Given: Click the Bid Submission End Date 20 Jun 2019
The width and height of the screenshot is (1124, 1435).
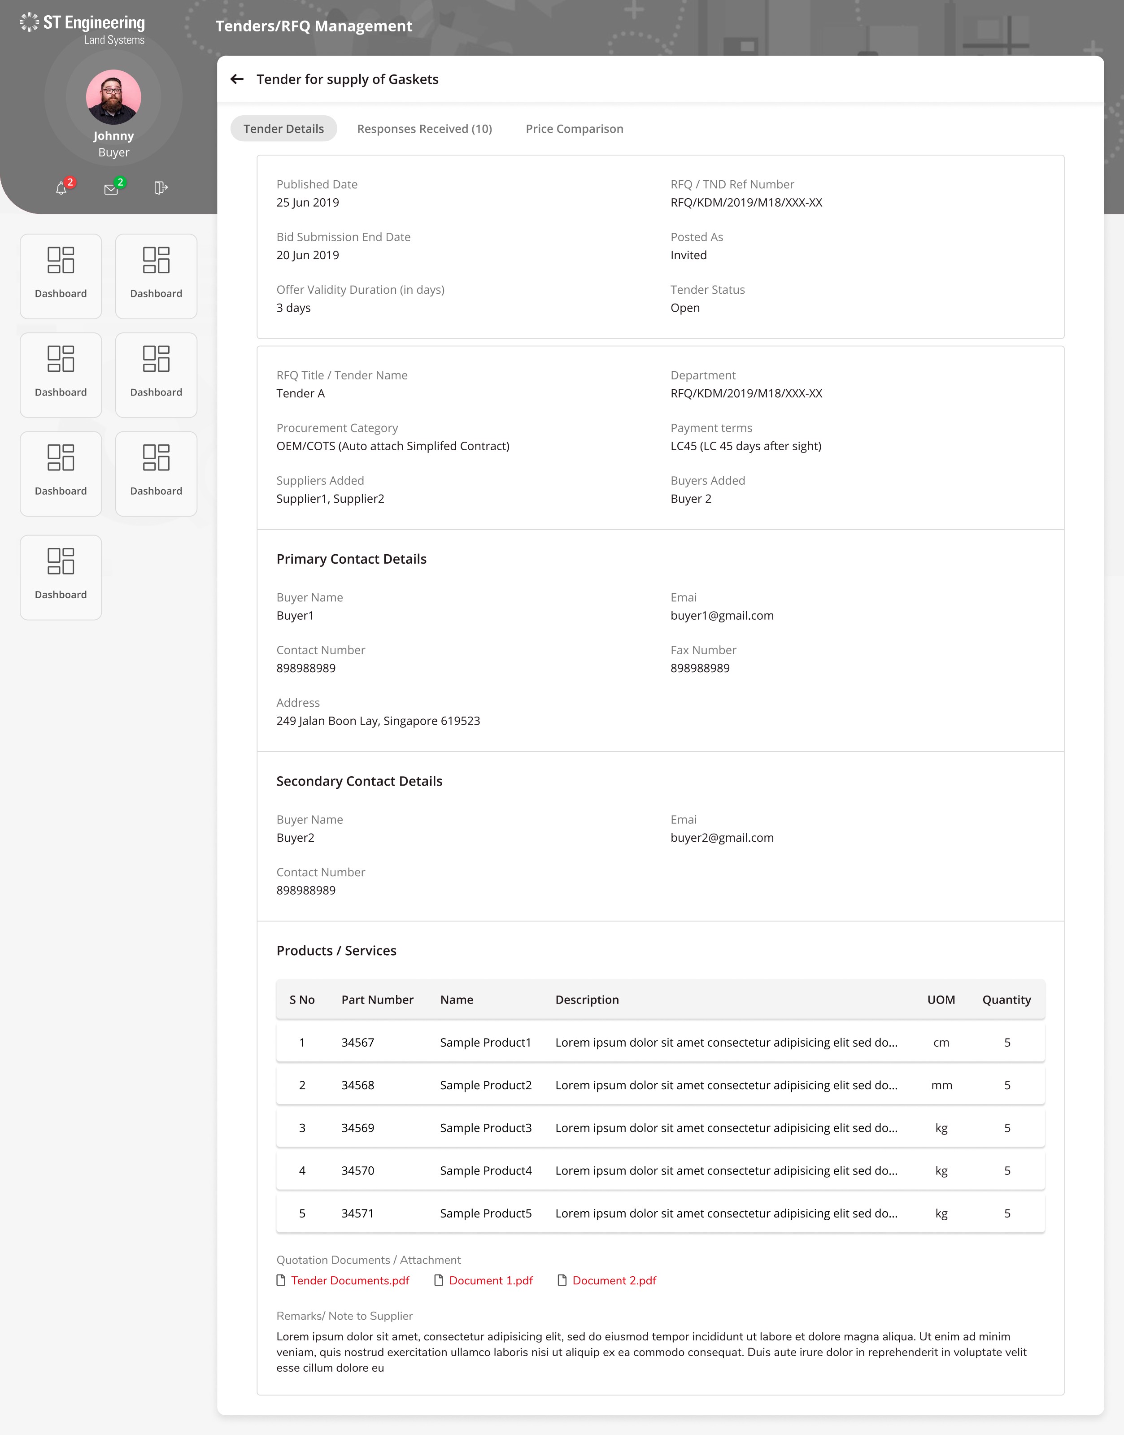Looking at the screenshot, I should [x=307, y=255].
